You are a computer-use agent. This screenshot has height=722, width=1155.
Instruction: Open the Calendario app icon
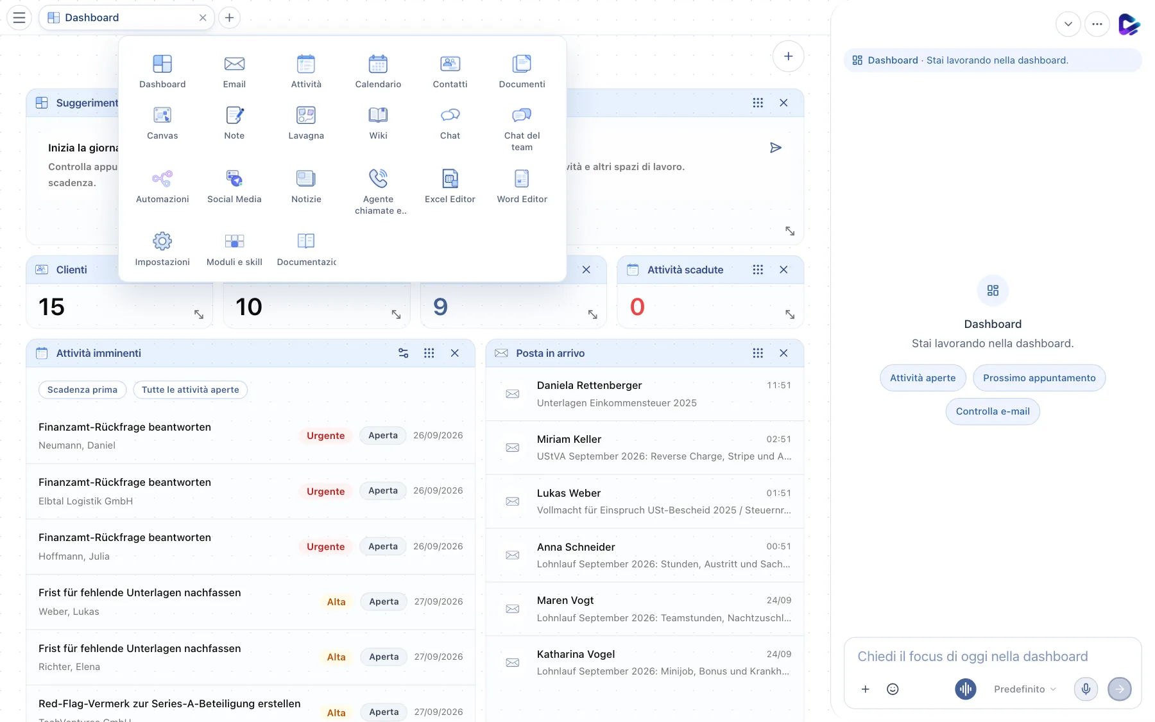click(378, 71)
